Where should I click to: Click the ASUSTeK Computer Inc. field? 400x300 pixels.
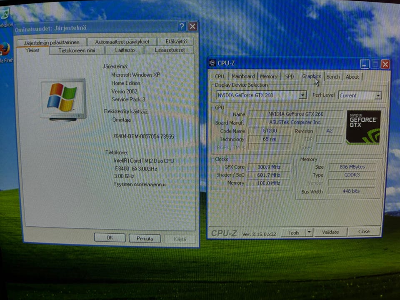click(296, 122)
